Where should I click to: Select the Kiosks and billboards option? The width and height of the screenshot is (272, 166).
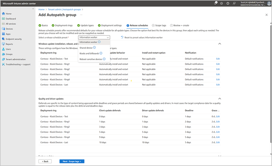click(x=94, y=54)
